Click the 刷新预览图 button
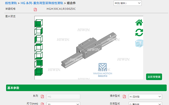Image resolution: width=169 pixels, height=105 pixels. click(154, 77)
